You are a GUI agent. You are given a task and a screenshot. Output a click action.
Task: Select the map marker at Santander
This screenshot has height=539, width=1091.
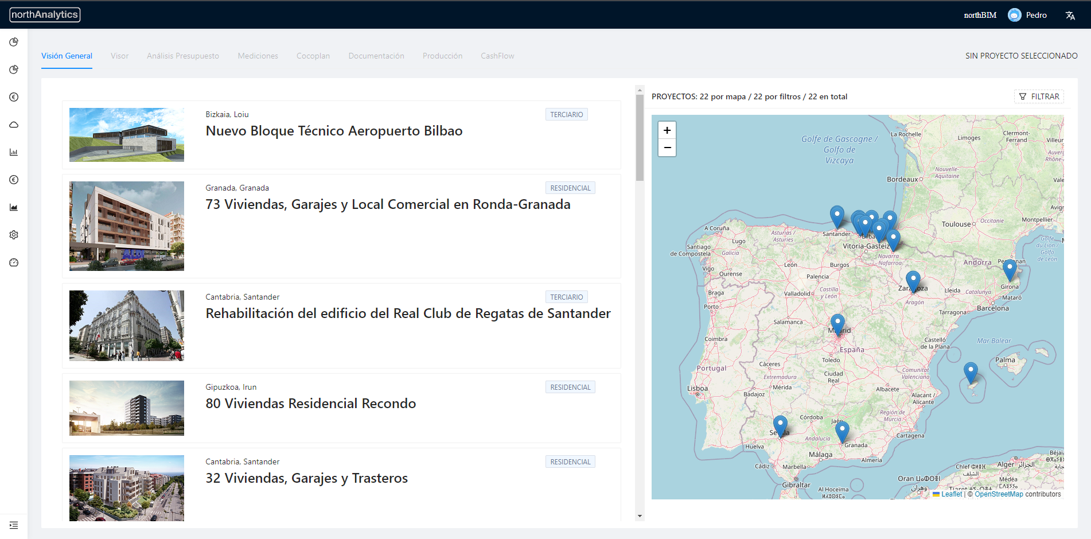tap(837, 217)
